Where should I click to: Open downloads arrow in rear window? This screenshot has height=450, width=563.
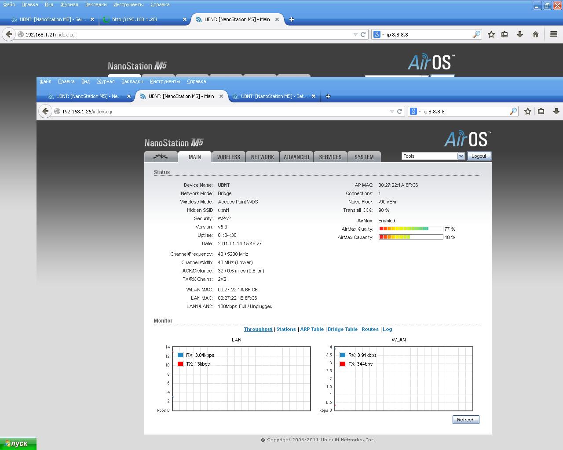click(x=519, y=34)
